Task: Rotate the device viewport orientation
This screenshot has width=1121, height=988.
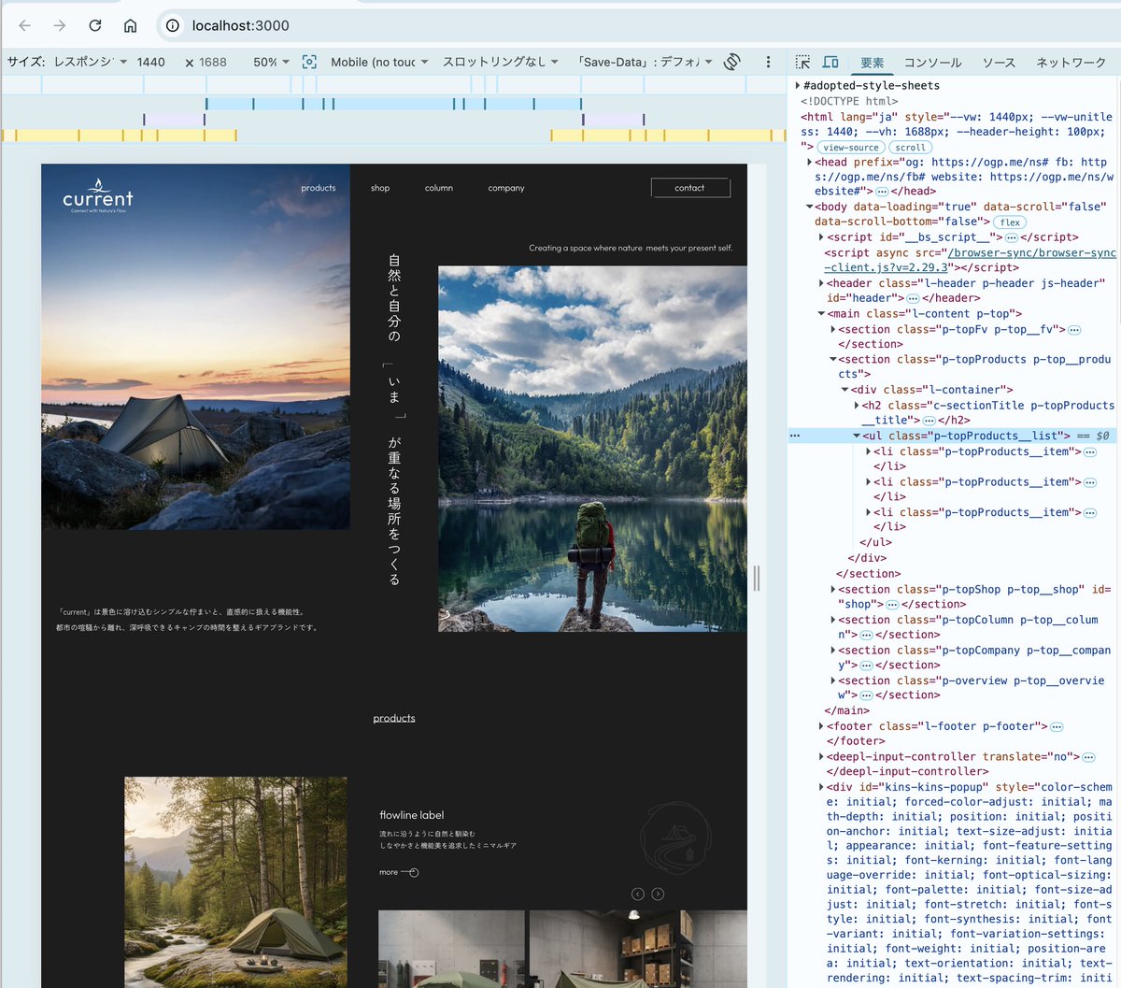Action: pos(732,62)
